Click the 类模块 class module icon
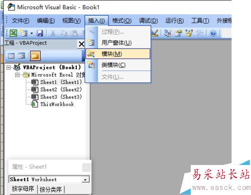 (91, 65)
